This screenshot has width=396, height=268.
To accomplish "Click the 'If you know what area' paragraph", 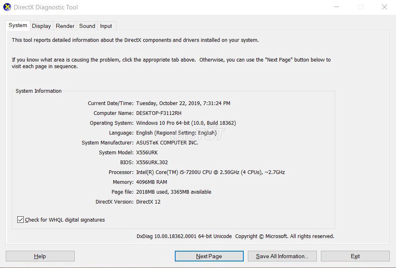I will pyautogui.click(x=171, y=63).
